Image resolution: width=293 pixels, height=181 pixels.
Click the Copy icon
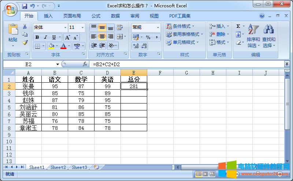(x=25, y=34)
